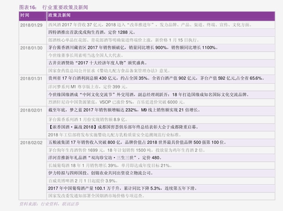Select row 洋河首推新年礼品酒 双沟珍宝坊

[161, 158]
